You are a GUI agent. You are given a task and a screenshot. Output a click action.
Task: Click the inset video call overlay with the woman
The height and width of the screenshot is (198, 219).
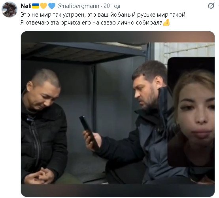(x=191, y=112)
